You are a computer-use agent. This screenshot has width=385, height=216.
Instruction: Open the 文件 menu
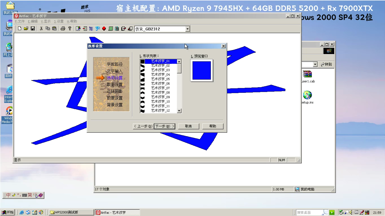pos(20,21)
